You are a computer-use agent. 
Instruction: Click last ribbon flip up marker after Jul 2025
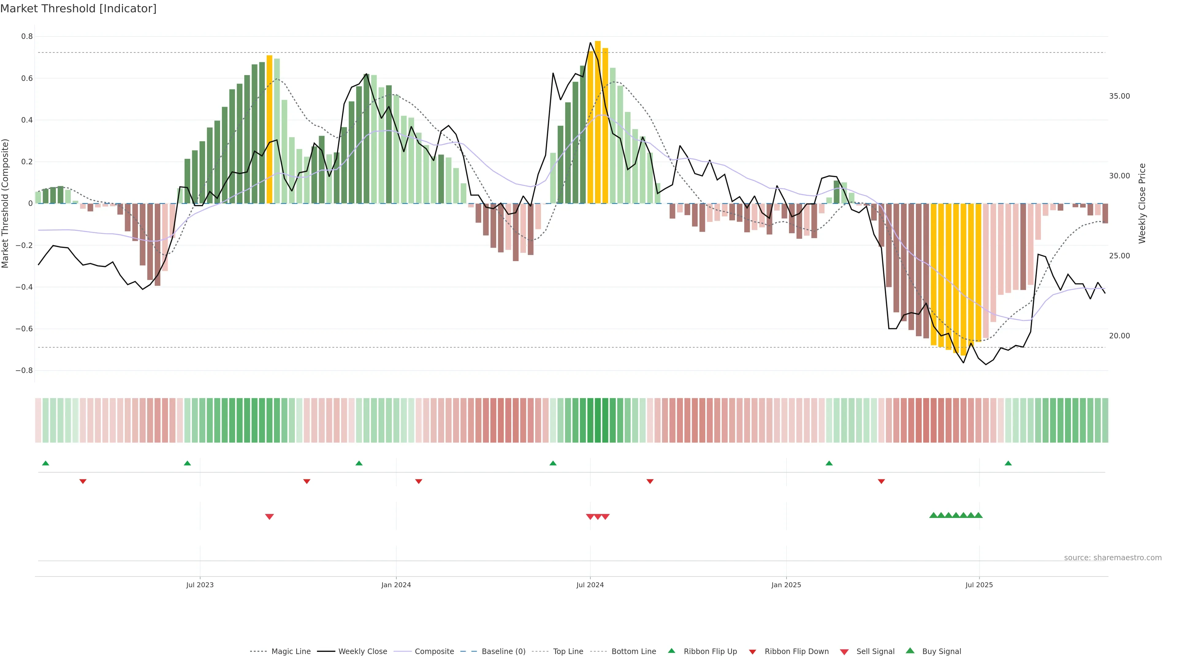(x=1008, y=463)
